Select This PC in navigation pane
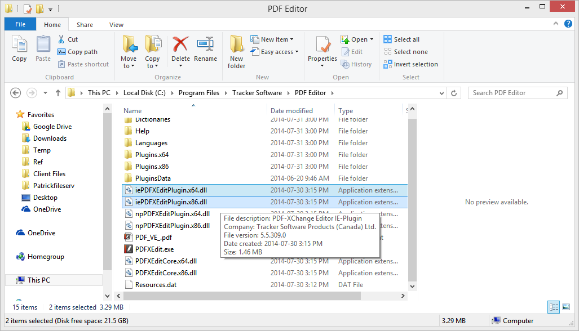579x331 pixels. point(54,280)
